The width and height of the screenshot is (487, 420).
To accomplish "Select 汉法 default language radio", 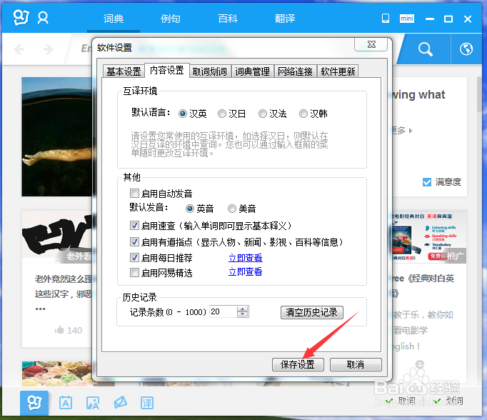I will tap(263, 114).
